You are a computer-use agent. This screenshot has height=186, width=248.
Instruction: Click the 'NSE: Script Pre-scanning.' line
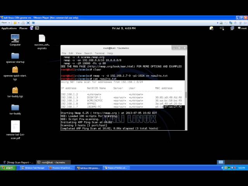(x=80, y=119)
